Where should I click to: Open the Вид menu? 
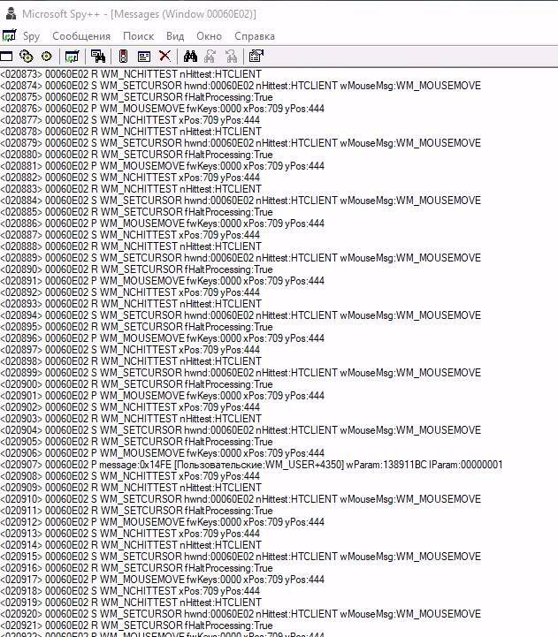pyautogui.click(x=175, y=36)
